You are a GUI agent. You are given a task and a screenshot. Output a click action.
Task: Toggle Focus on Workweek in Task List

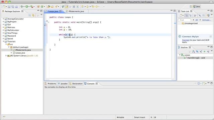(x=195, y=15)
